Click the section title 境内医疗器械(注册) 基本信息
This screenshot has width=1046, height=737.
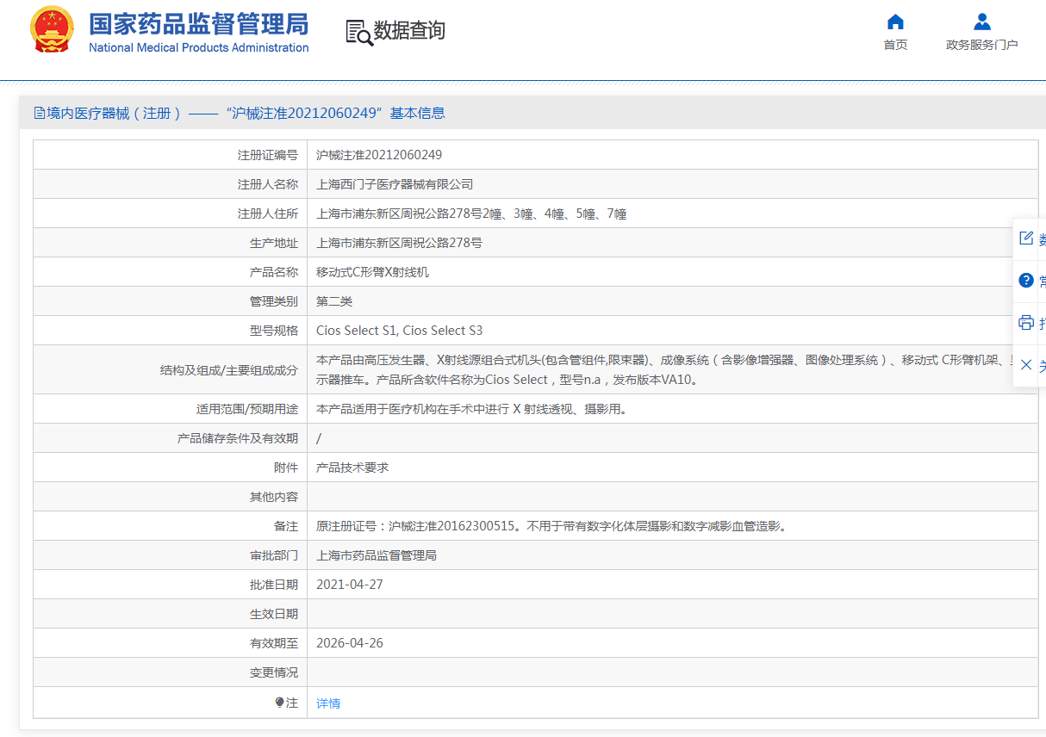pyautogui.click(x=240, y=113)
